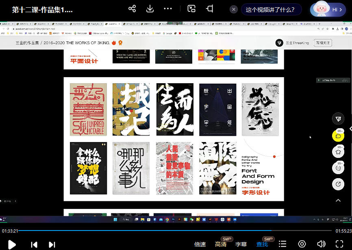This screenshot has width=352, height=250.
Task: Open the 倍速 playback speed menu
Action: [200, 244]
